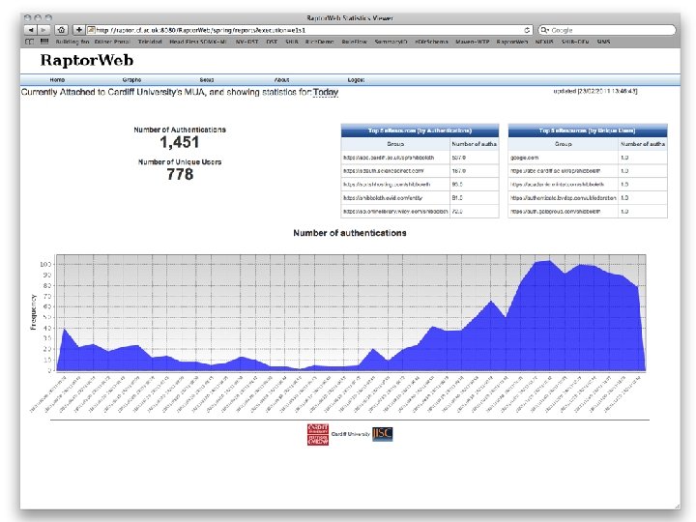Click the 1,451 authentications count

[180, 142]
